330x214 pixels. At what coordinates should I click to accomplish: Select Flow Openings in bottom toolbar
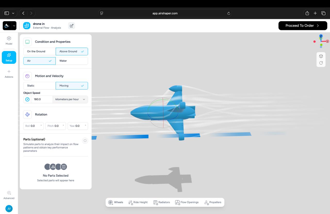pyautogui.click(x=187, y=202)
